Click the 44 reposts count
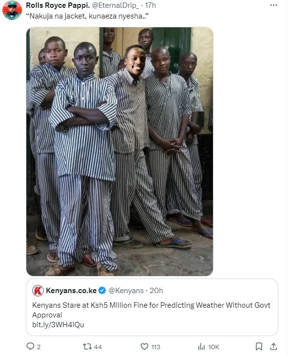This screenshot has height=356, width=290. pos(98,347)
